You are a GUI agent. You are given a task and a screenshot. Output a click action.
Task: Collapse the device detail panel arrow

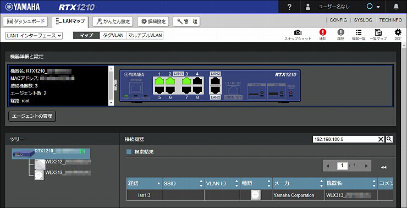(x=116, y=85)
